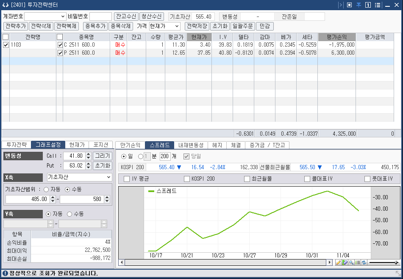The image size is (403, 279).
Task: Enable the IV 평균 checkbox
Action: coord(127,179)
